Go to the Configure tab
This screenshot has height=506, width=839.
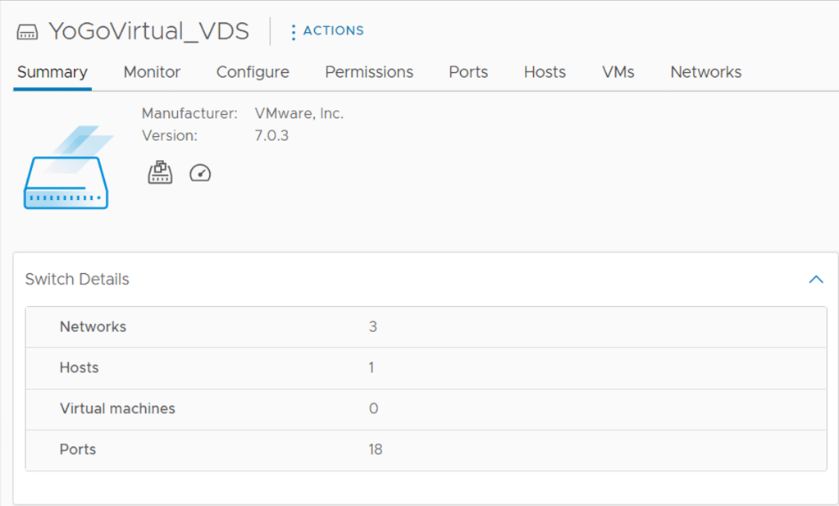tap(253, 72)
